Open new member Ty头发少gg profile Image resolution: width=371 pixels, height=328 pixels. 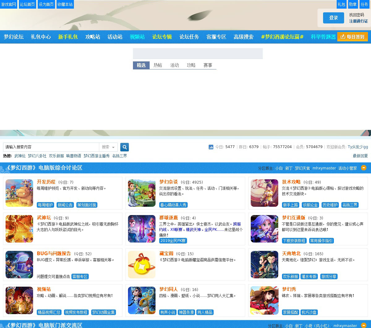click(358, 147)
